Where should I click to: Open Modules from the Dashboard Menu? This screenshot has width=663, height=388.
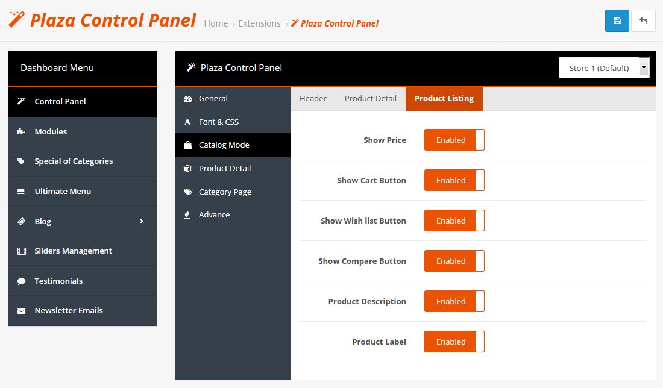point(83,131)
